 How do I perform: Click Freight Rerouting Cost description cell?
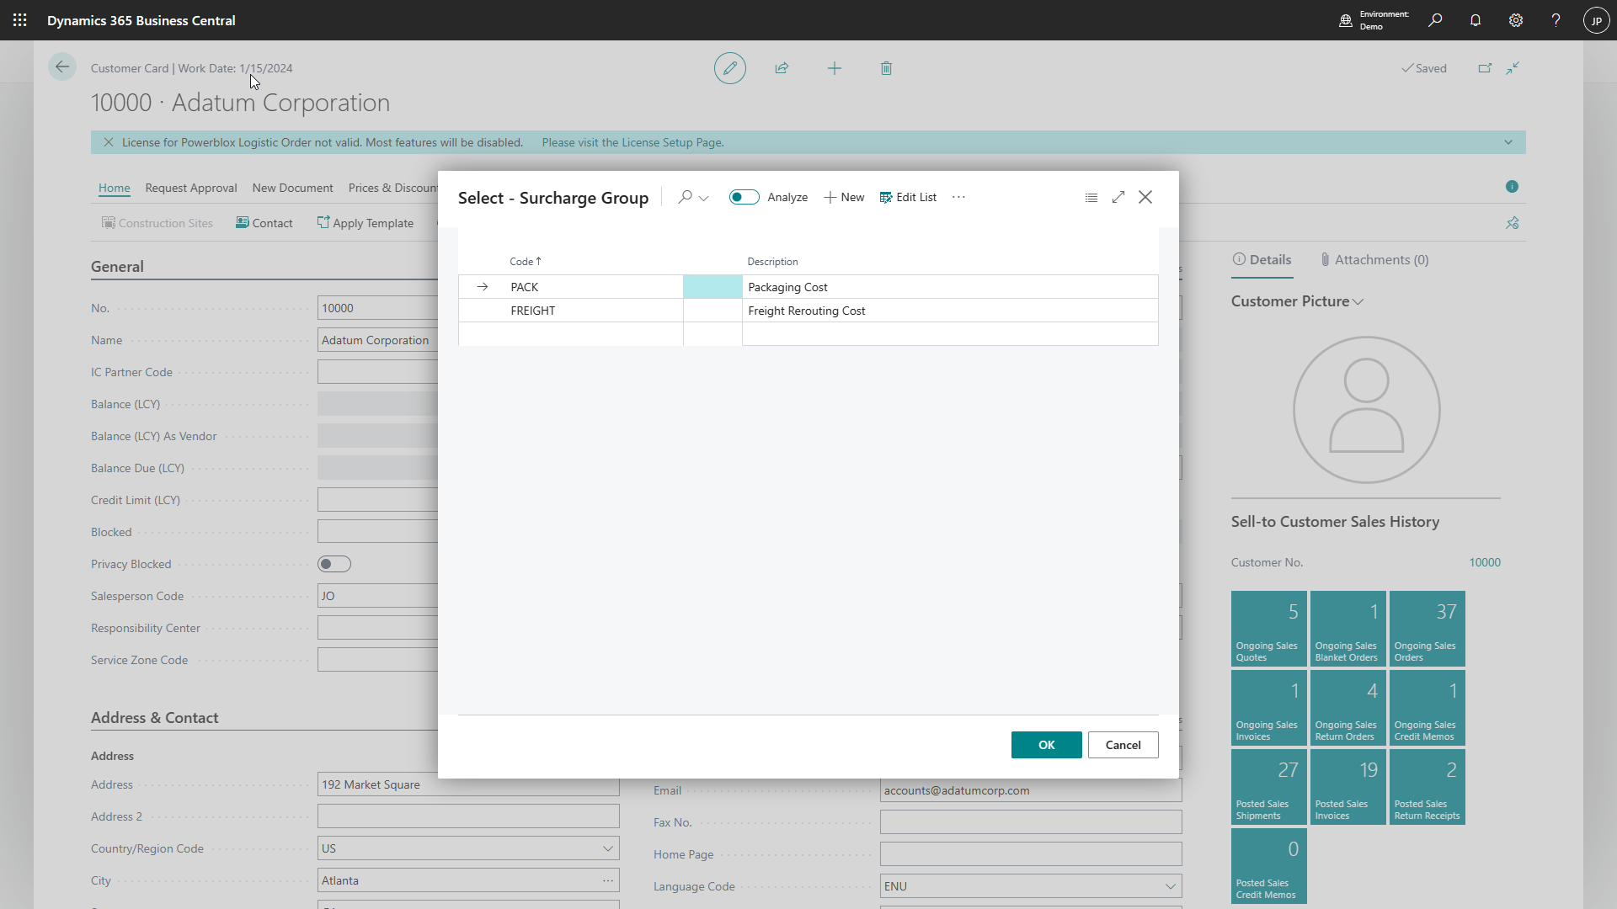(x=950, y=311)
